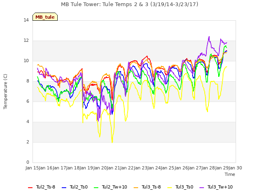This screenshot has width=260, height=195.
Task: Click the blue Tul2_Ts0 legend swatch
Action: [x=64, y=187]
